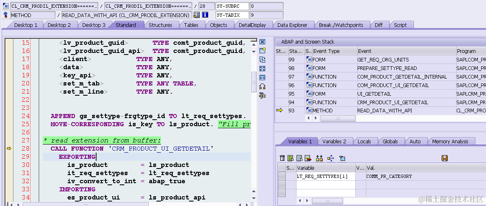Click the orange floppy disk save icon
The image size is (486, 206).
point(444,158)
